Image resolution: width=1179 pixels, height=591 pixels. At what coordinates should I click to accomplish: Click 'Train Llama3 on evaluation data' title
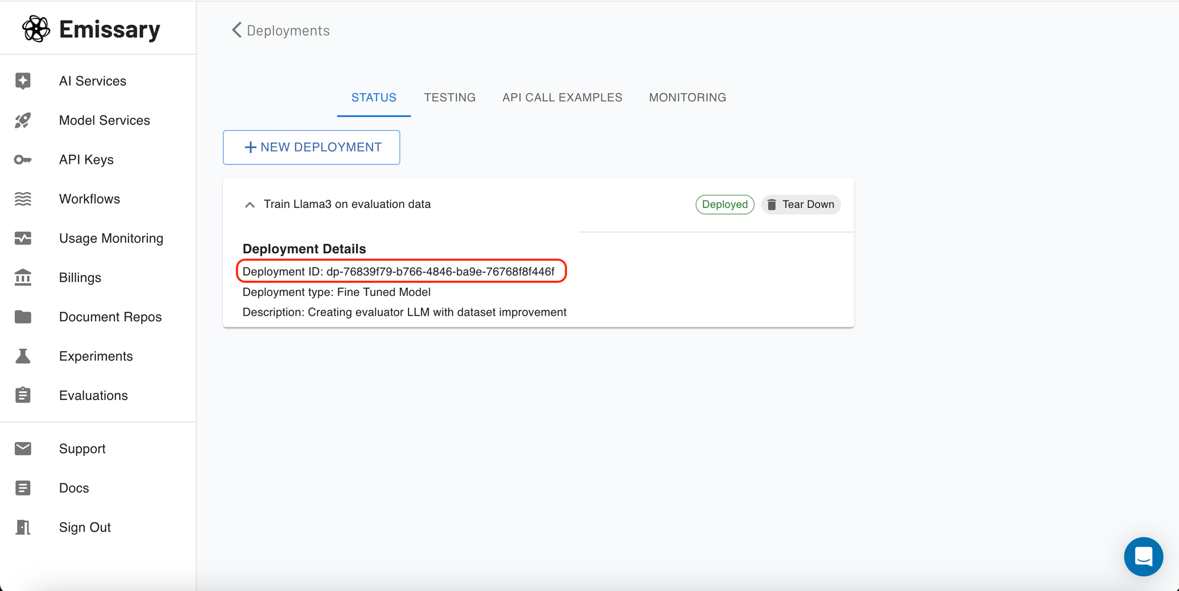[x=347, y=204]
